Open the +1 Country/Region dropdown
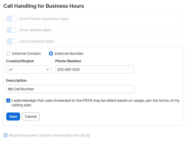 click(x=29, y=69)
